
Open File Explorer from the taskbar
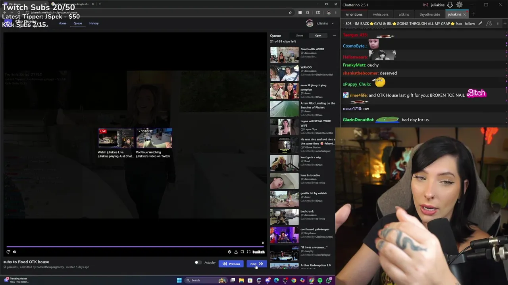[241, 280]
